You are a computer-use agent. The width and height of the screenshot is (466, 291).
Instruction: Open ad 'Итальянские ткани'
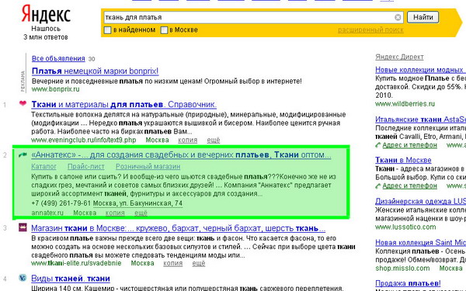tap(420, 120)
